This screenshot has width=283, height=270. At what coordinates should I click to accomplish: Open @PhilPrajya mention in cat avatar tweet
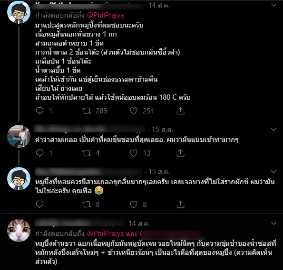105,233
